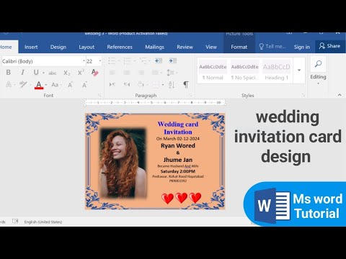Click proofing icon in status bar
Image resolution: width=346 pixels, height=259 pixels.
coord(15,222)
